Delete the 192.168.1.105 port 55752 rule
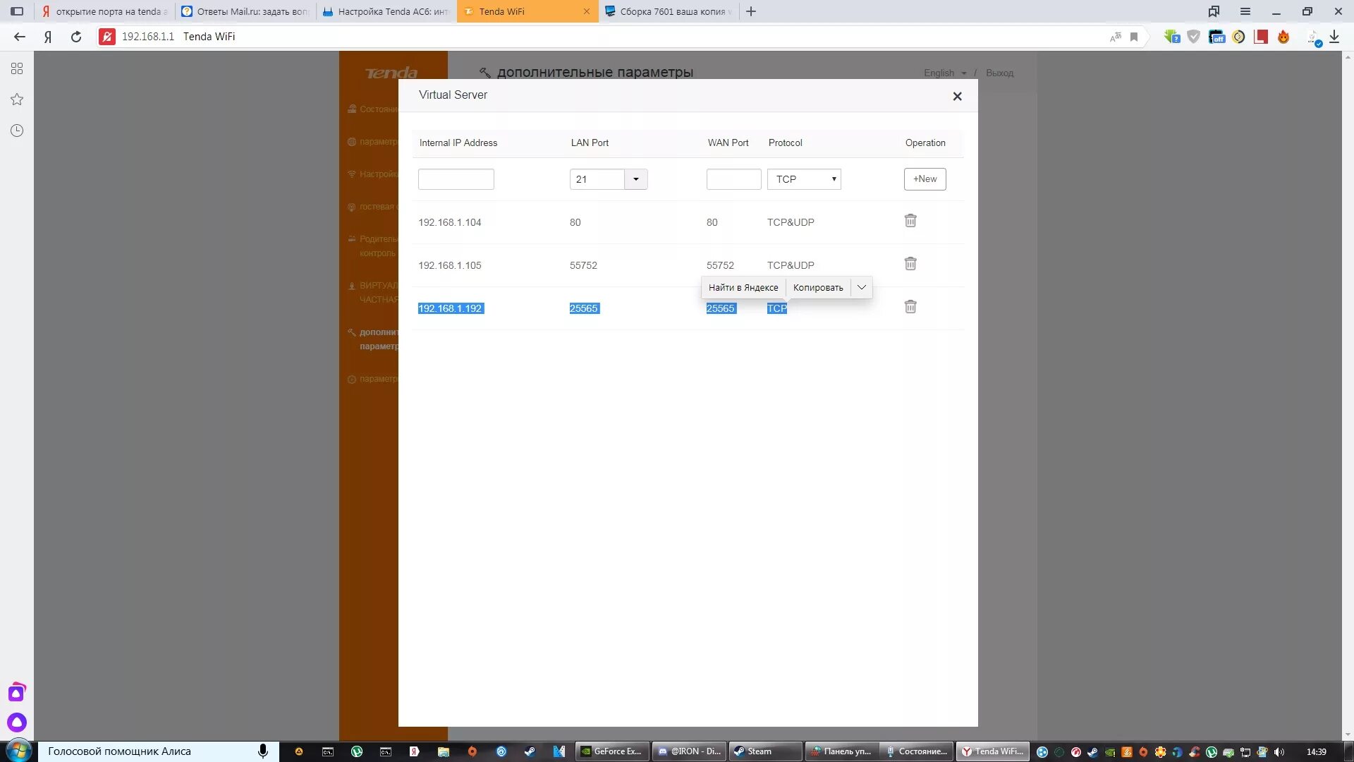 click(910, 264)
